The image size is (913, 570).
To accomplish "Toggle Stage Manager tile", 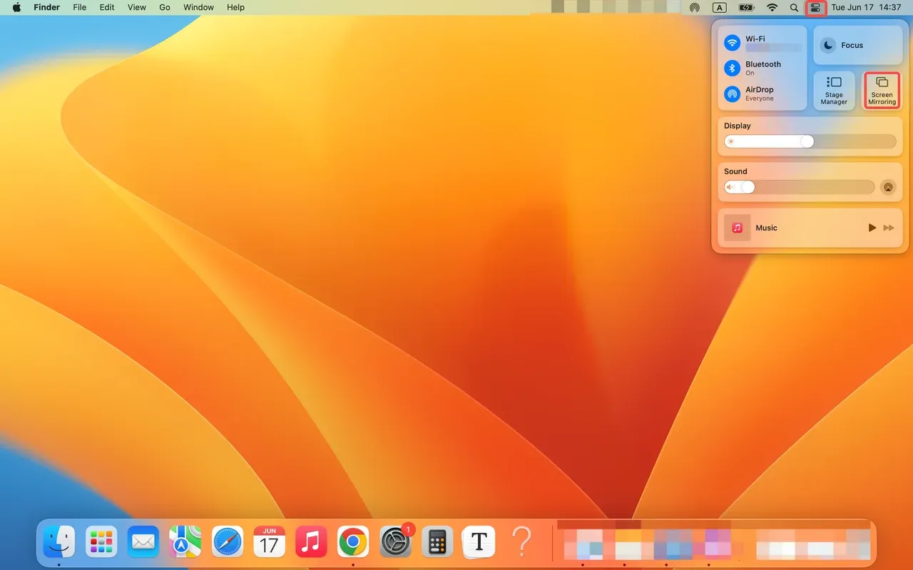I will (x=834, y=91).
